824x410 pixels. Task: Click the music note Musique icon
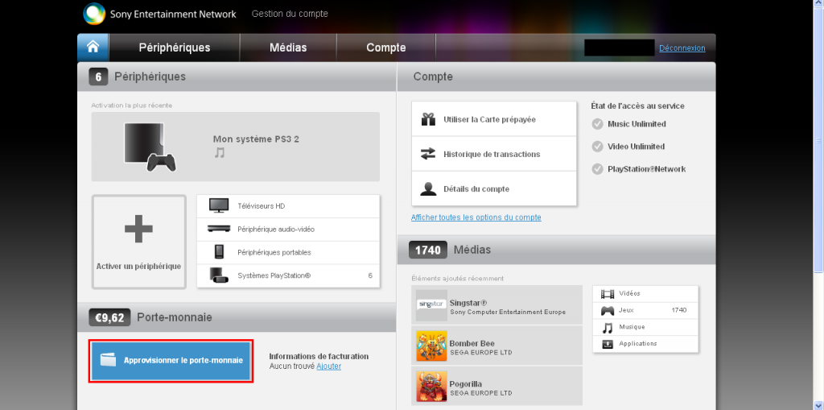(x=608, y=327)
